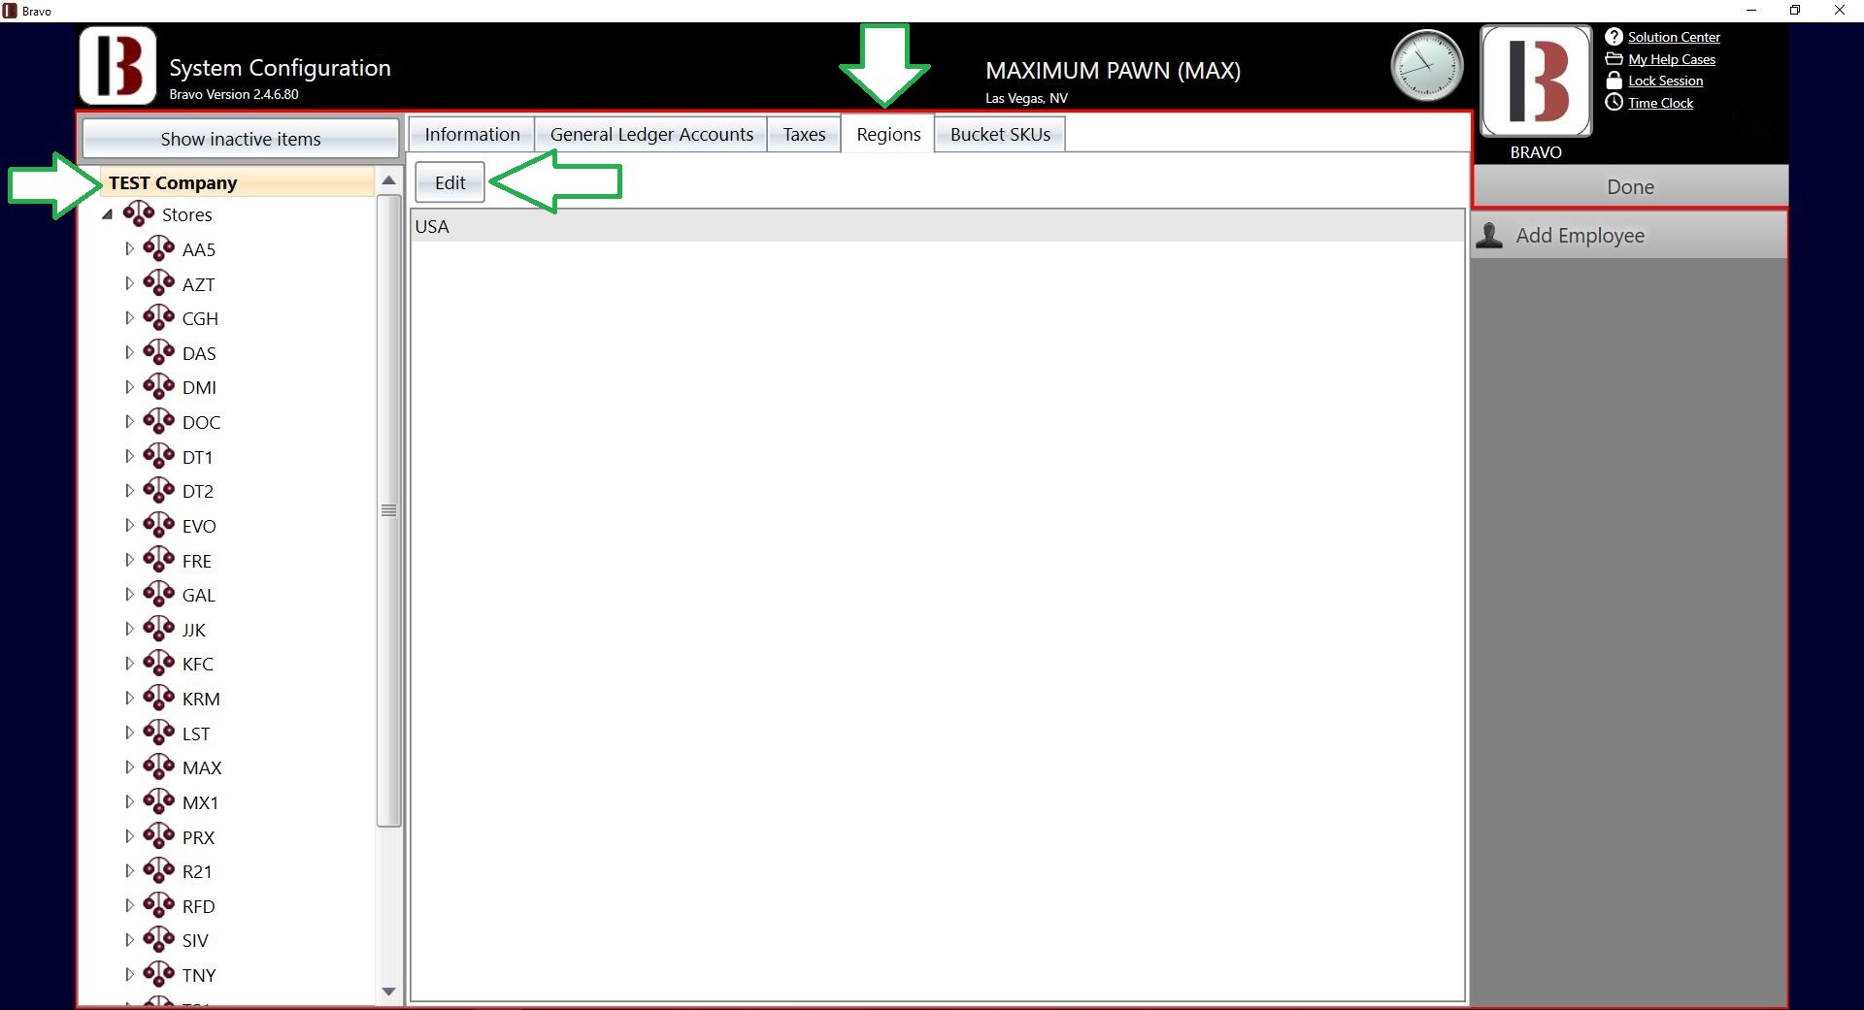Screen dimensions: 1864x1010
Task: Click the KRM store pawn icon
Action: [159, 698]
